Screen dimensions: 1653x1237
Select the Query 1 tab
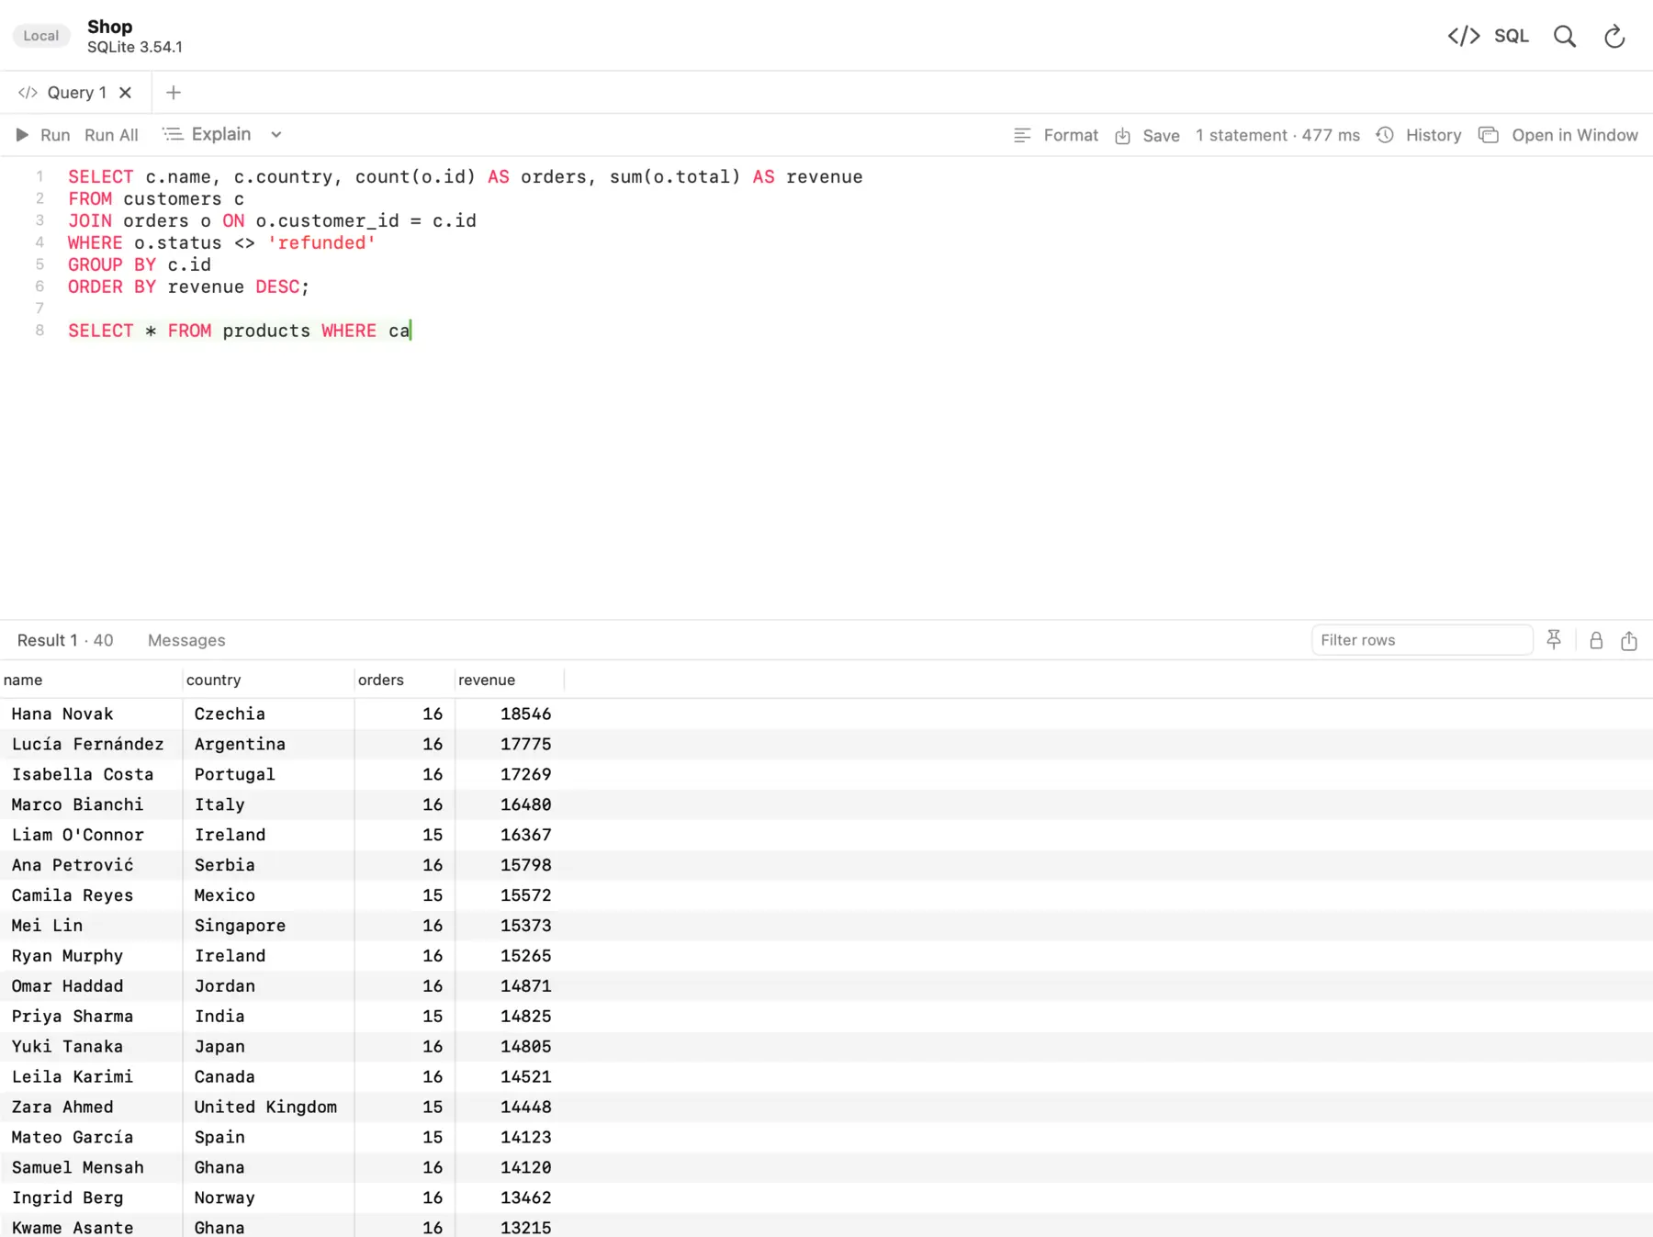(76, 93)
